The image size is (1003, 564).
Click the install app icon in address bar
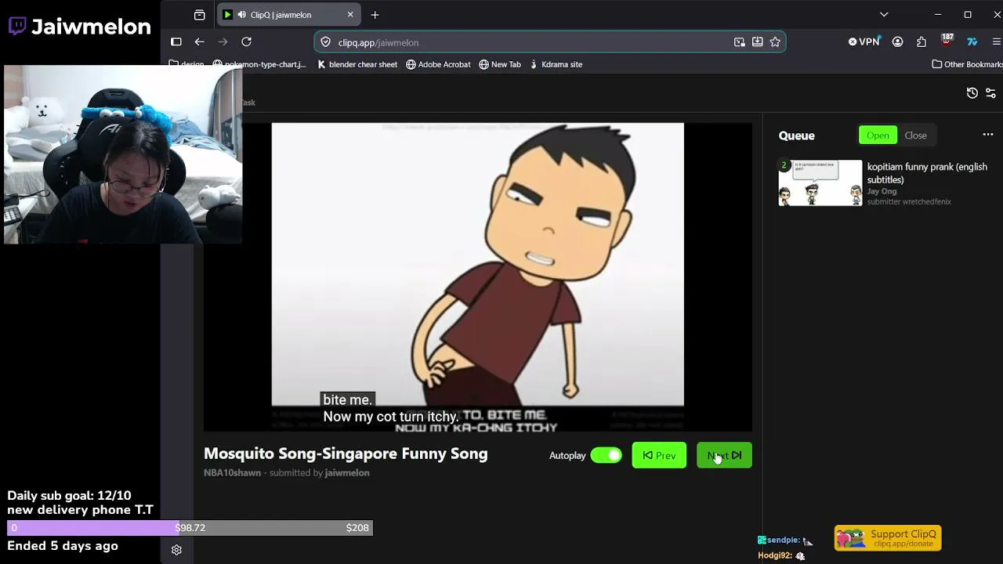[x=757, y=42]
